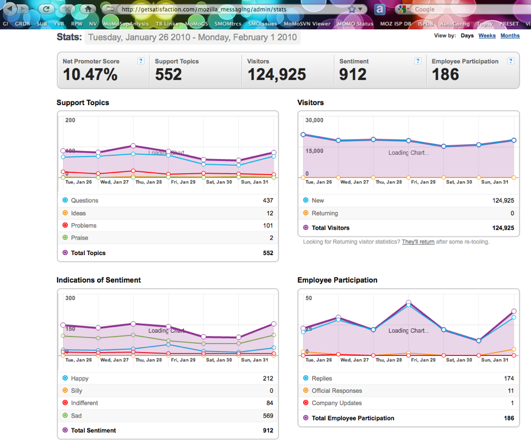
Task: Open the MOMO Status bookmark
Action: coord(355,24)
